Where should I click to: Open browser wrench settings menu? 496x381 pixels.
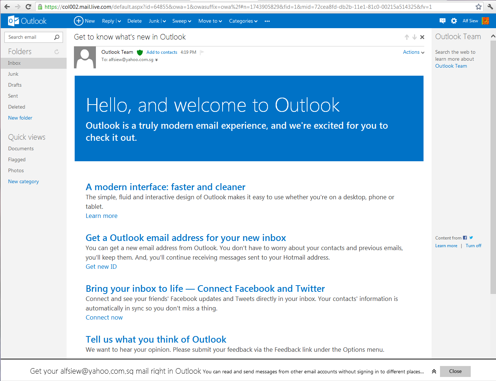point(491,7)
